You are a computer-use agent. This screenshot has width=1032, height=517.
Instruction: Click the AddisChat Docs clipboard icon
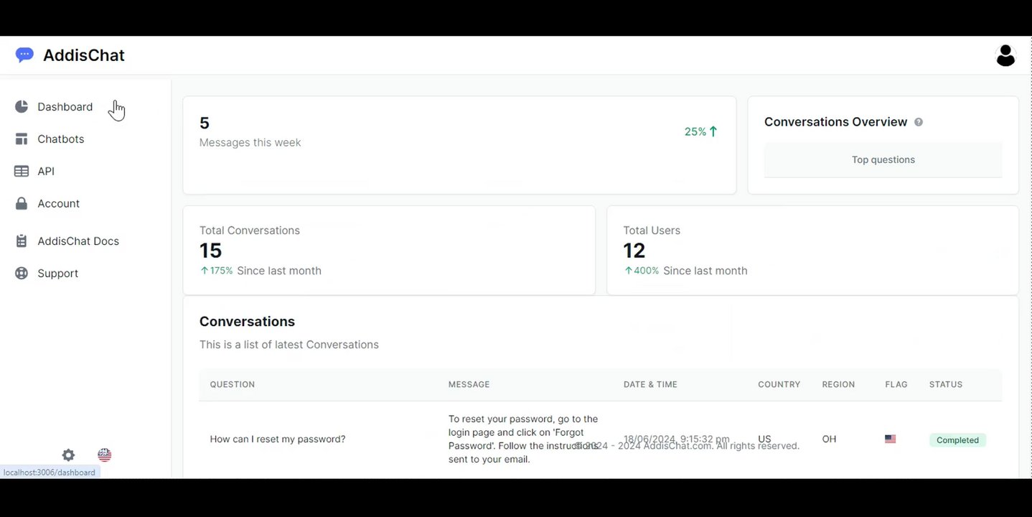22,241
